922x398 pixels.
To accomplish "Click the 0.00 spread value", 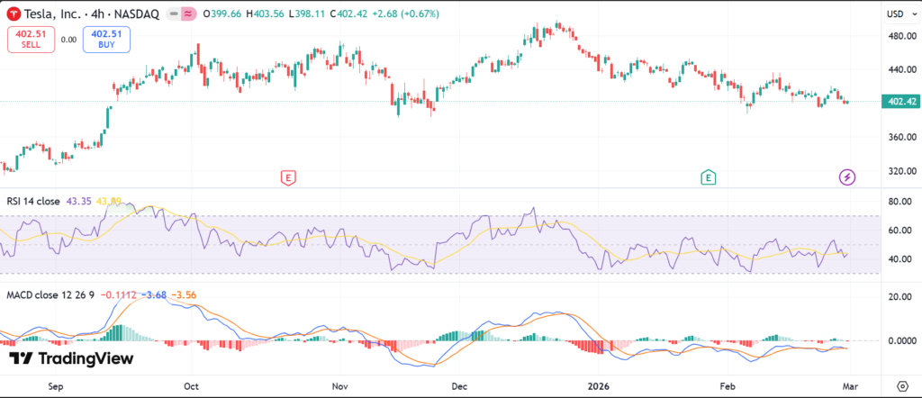I will click(68, 40).
